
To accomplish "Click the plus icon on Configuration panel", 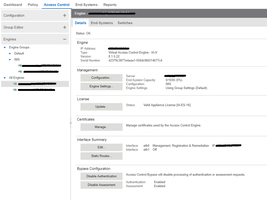I will 64,16.
